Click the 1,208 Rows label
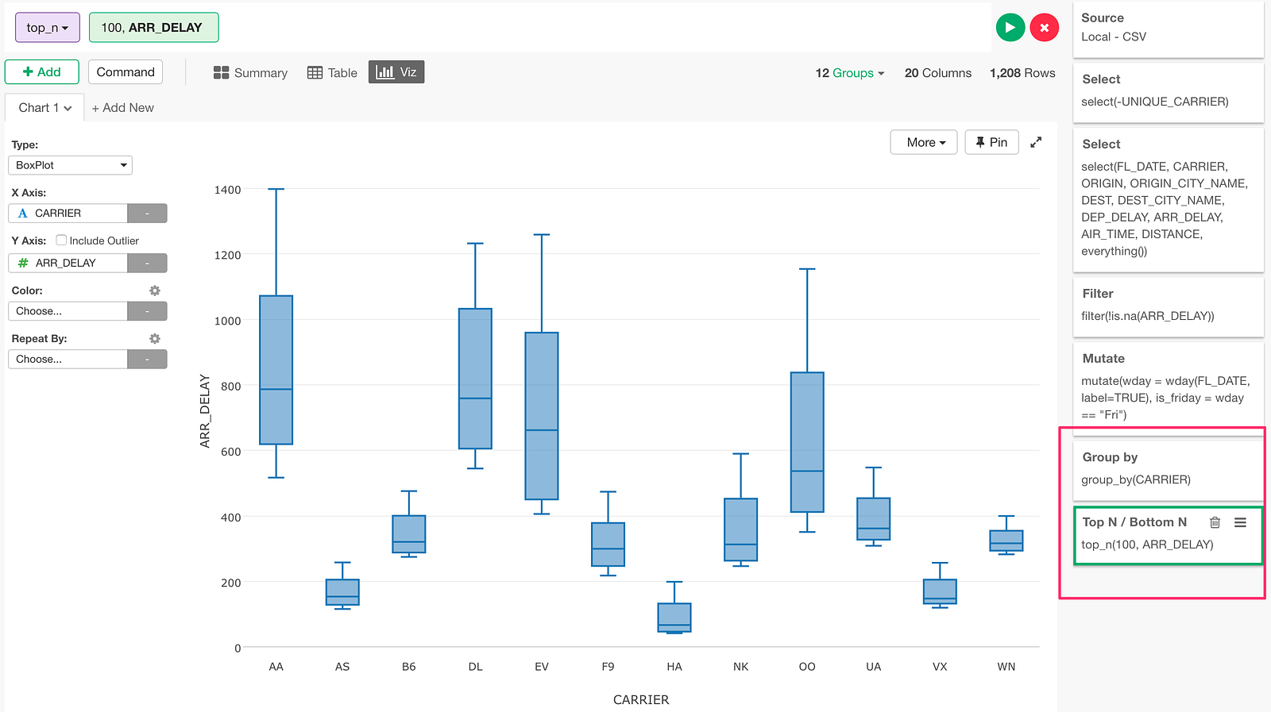 click(x=1022, y=73)
